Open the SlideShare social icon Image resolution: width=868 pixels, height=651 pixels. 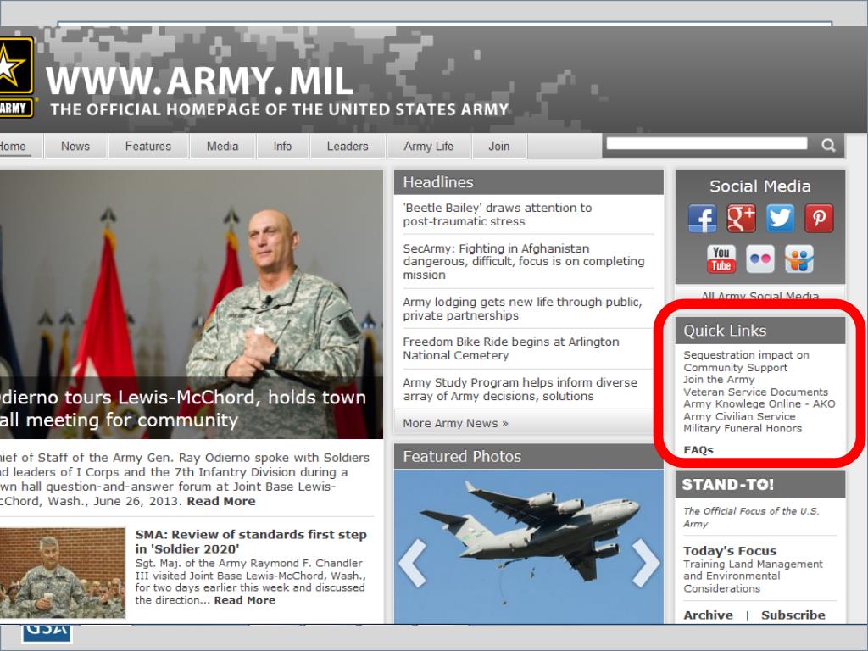(798, 259)
